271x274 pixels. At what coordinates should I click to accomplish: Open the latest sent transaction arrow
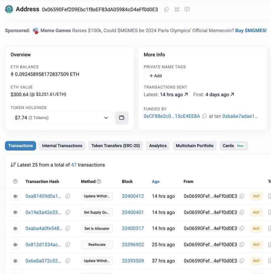186,95
